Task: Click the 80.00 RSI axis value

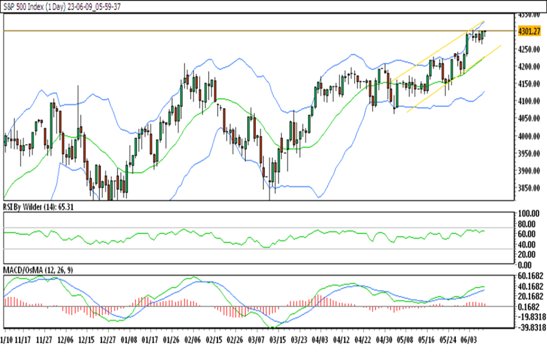Action: [x=527, y=224]
